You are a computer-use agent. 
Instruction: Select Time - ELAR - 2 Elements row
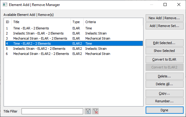click(74, 28)
